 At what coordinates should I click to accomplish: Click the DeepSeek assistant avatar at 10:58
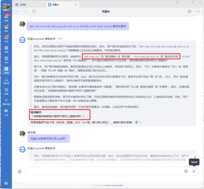22,40
